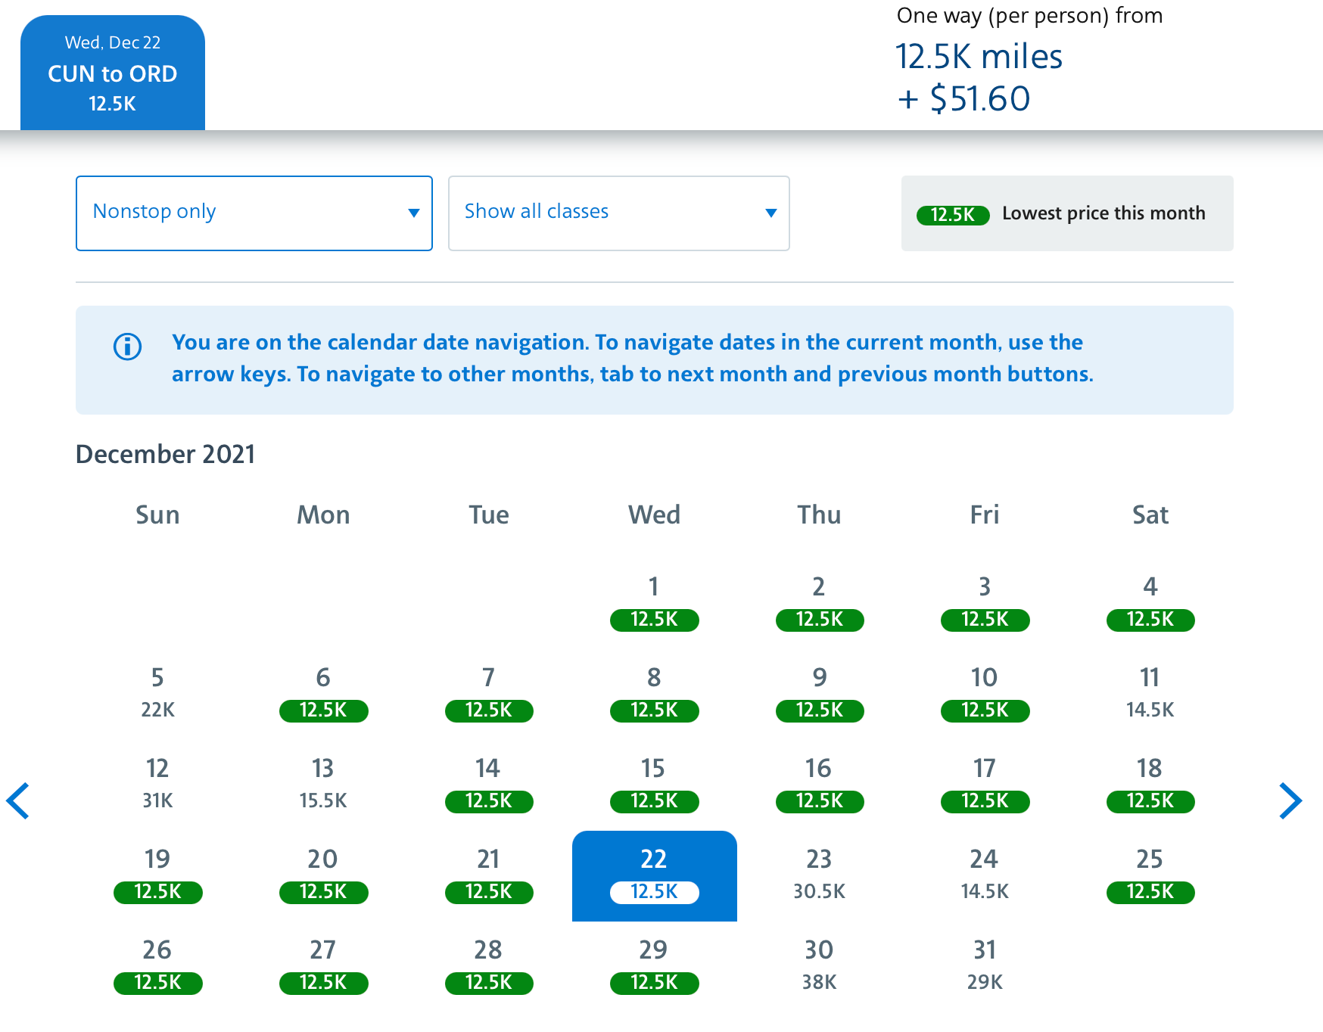1323x1032 pixels.
Task: Select December 24 at 14.5K
Action: click(985, 875)
